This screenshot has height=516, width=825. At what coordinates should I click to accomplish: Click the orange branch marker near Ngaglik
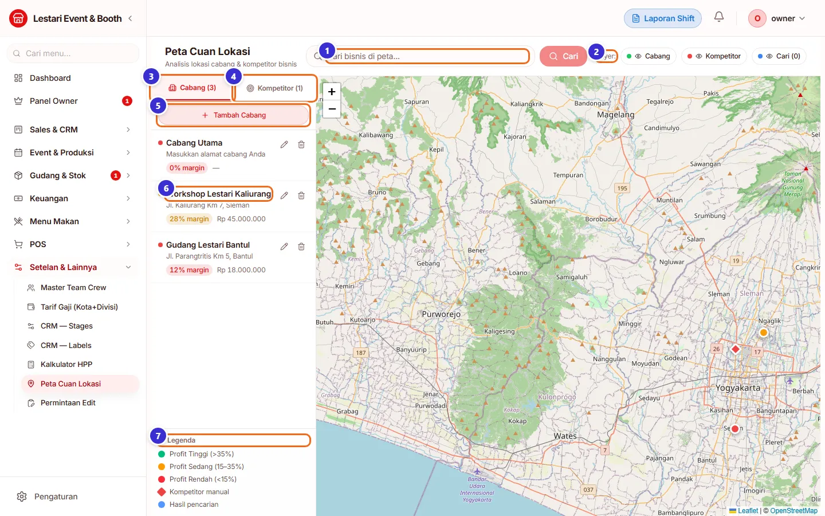(x=764, y=333)
